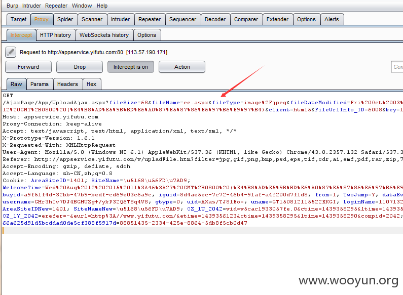
Task: Open the Action button menu
Action: click(x=182, y=67)
